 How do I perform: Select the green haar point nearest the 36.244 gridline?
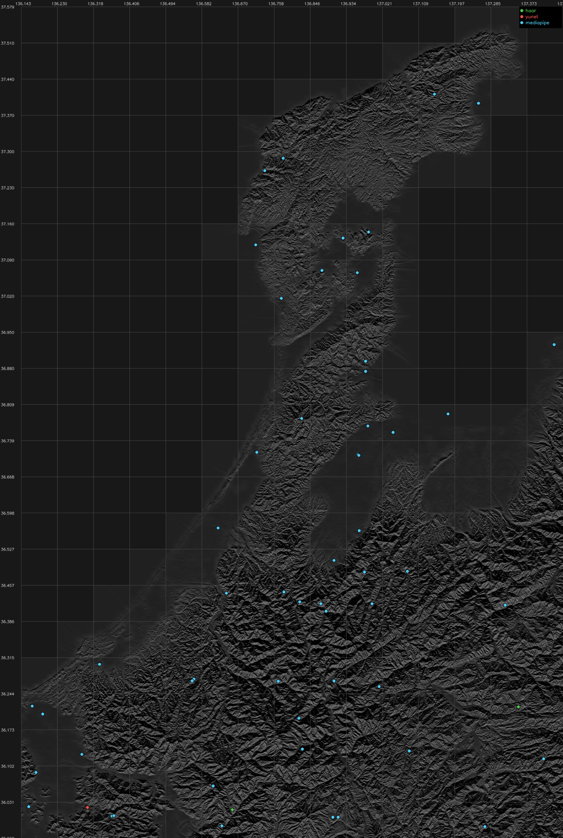[518, 707]
